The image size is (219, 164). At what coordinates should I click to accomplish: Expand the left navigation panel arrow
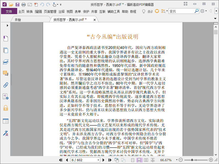(7, 26)
